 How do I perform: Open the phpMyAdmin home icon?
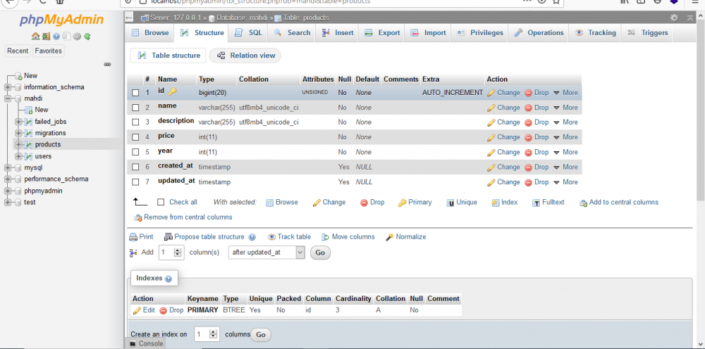(x=35, y=37)
